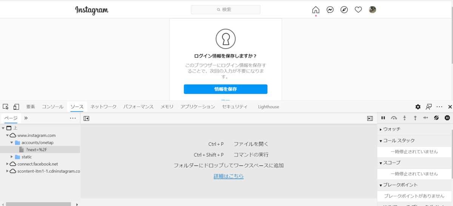Click the Instagram 検索 search field

226,9
